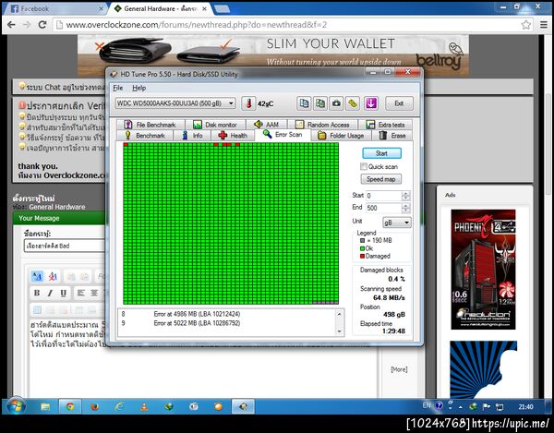554x433 pixels.
Task: Adjust the Start value stepper arrows
Action: (406, 196)
